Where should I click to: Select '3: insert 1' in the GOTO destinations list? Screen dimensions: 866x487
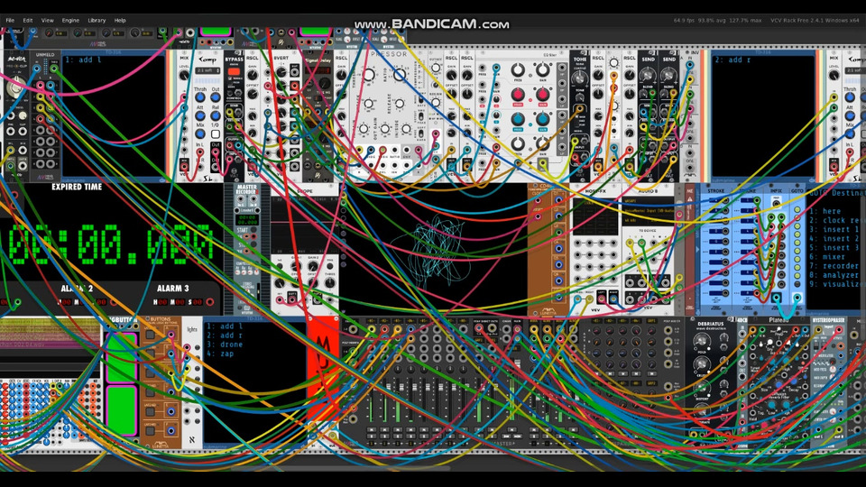[x=834, y=229]
